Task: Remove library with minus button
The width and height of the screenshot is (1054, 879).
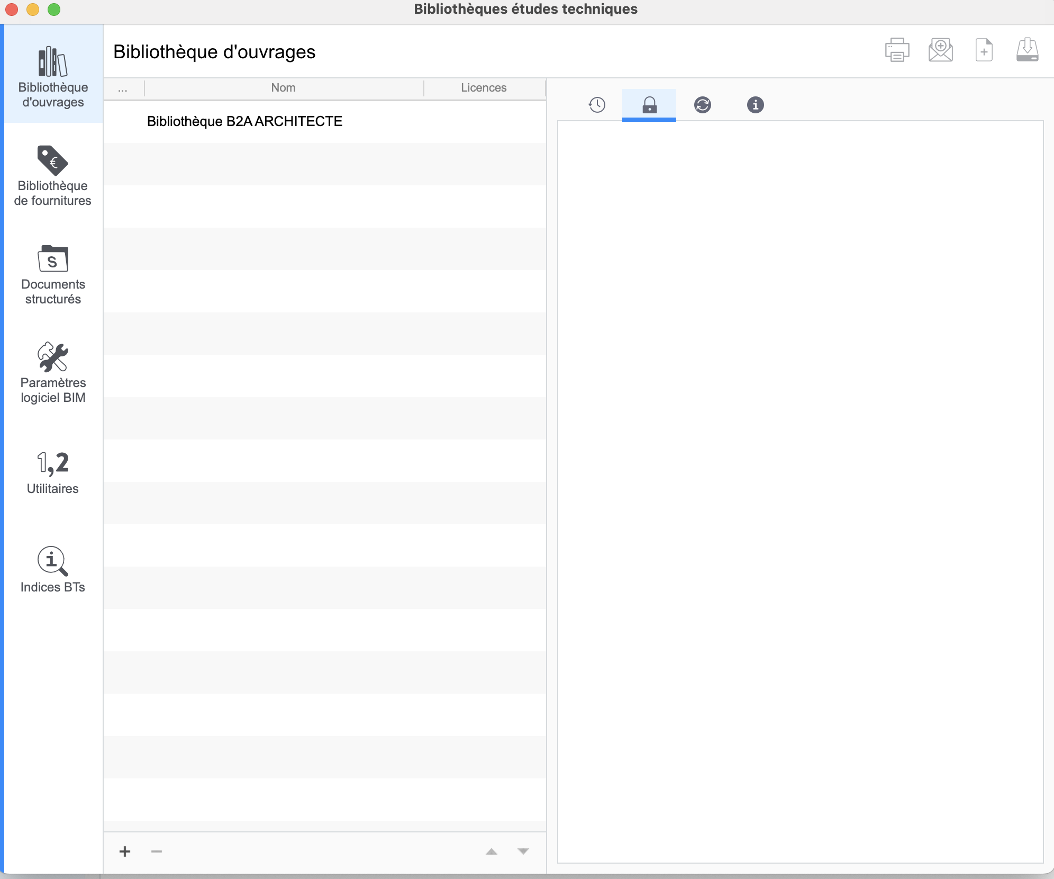Action: (156, 851)
